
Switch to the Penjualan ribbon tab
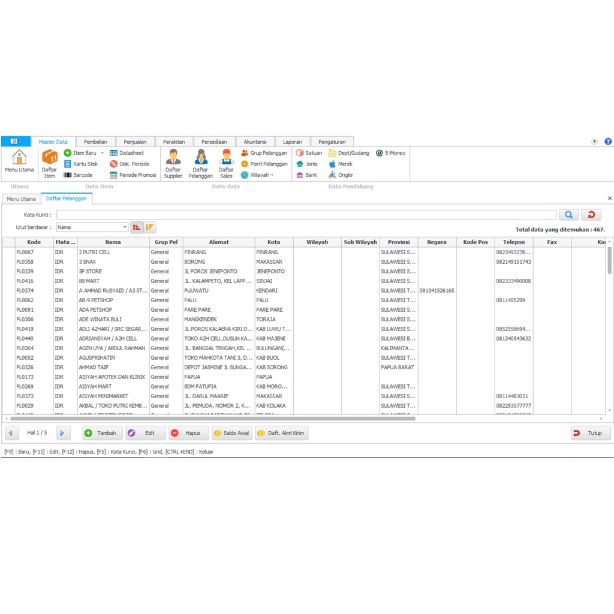point(135,142)
